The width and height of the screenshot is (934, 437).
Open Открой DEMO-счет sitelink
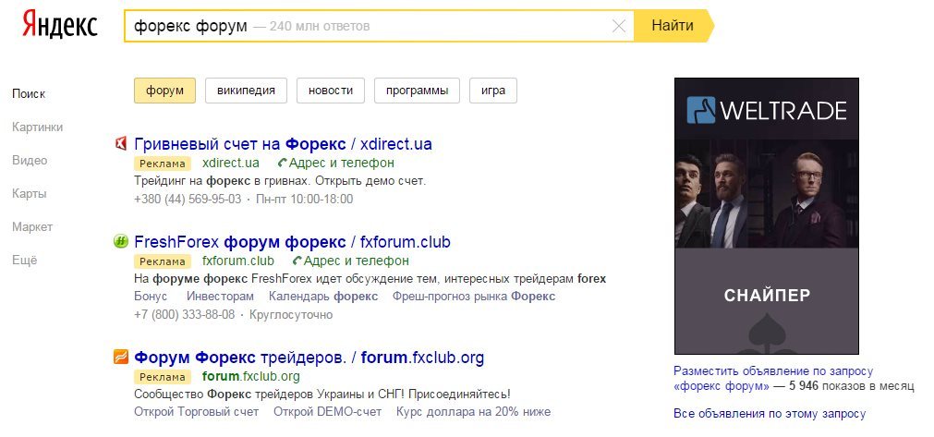click(x=327, y=411)
